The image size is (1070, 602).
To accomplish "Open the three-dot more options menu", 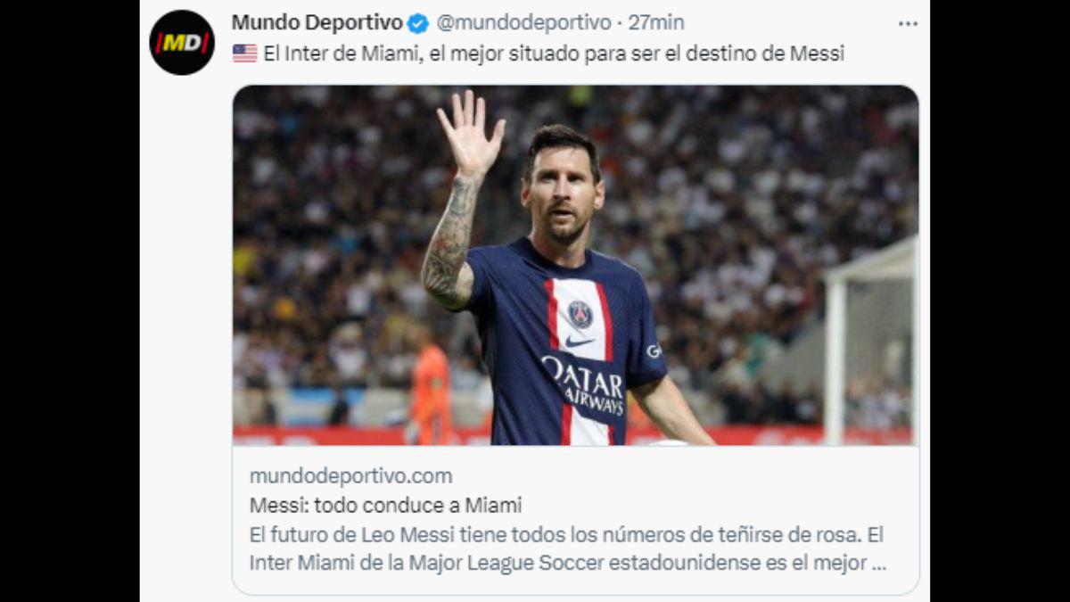I will coord(908,24).
